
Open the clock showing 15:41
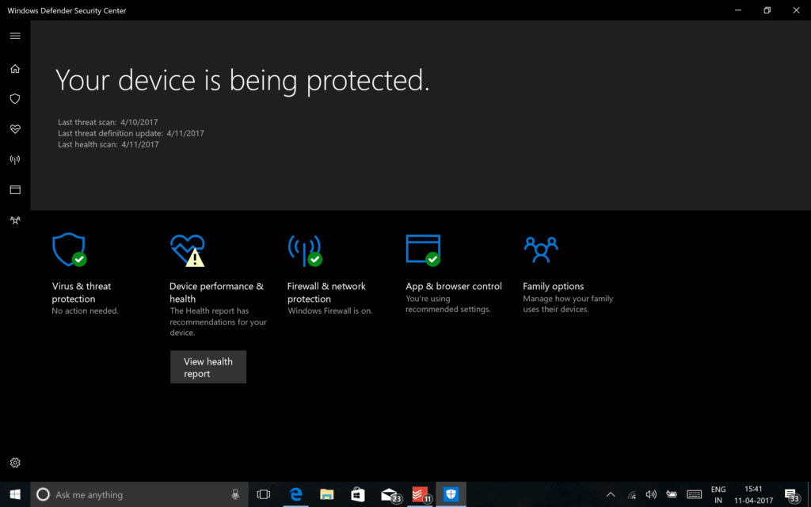tap(754, 494)
